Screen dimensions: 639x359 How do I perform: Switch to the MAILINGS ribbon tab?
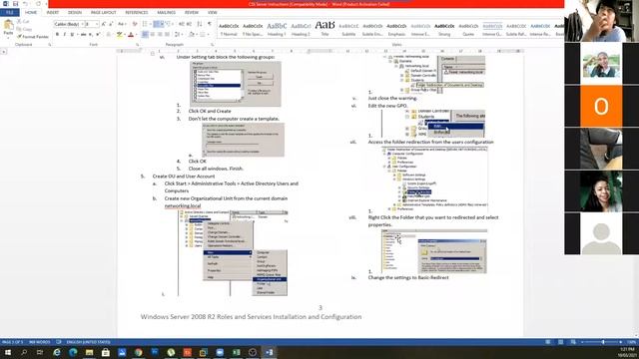point(167,13)
